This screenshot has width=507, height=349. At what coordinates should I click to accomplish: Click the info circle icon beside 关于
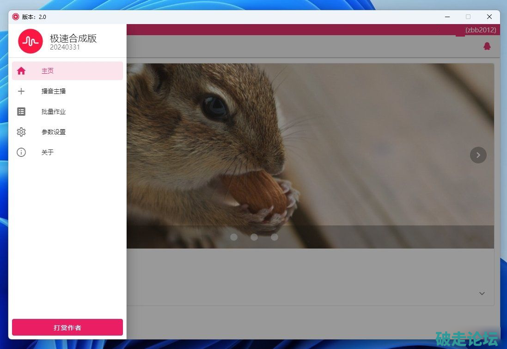(21, 152)
